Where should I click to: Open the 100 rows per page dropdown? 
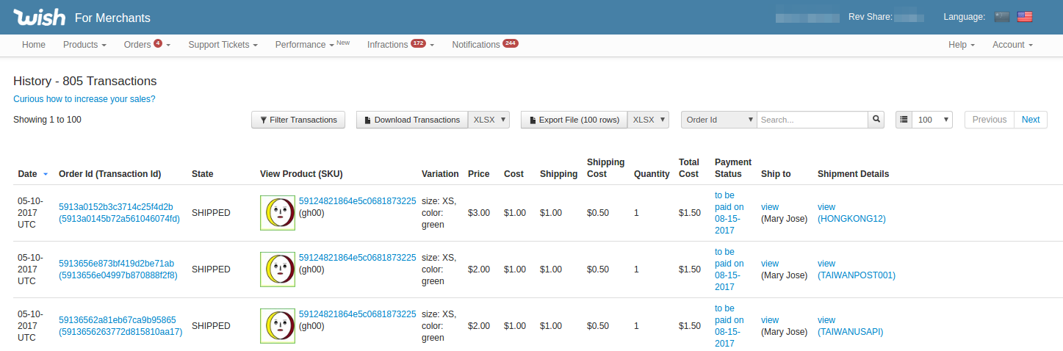pos(932,120)
